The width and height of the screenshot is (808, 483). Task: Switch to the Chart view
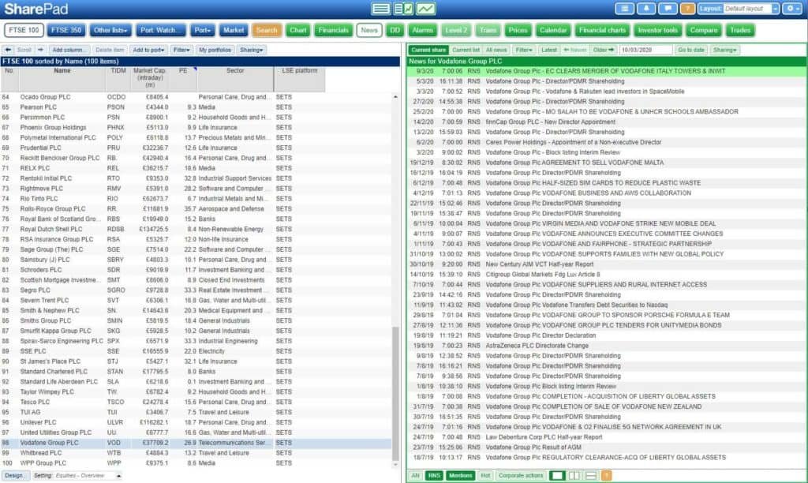tap(297, 30)
